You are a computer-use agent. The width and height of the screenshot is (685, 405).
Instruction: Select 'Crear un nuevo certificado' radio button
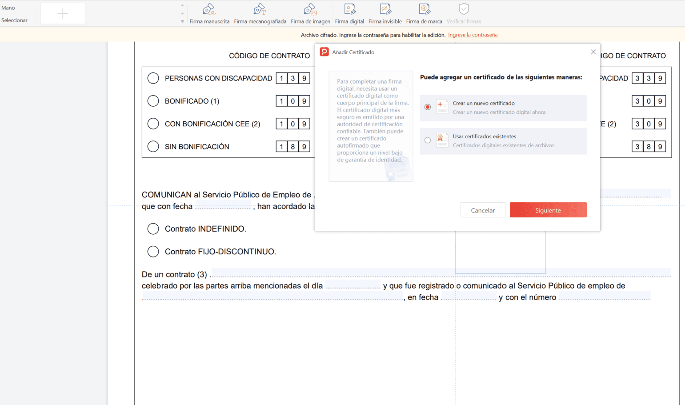coord(428,107)
